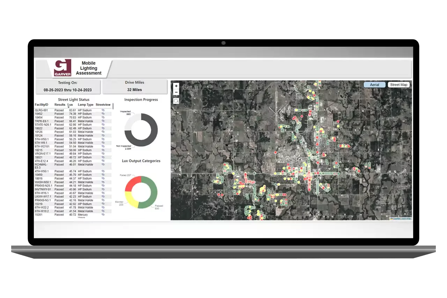Click the Streetview column header
447x298 pixels.
pyautogui.click(x=103, y=105)
